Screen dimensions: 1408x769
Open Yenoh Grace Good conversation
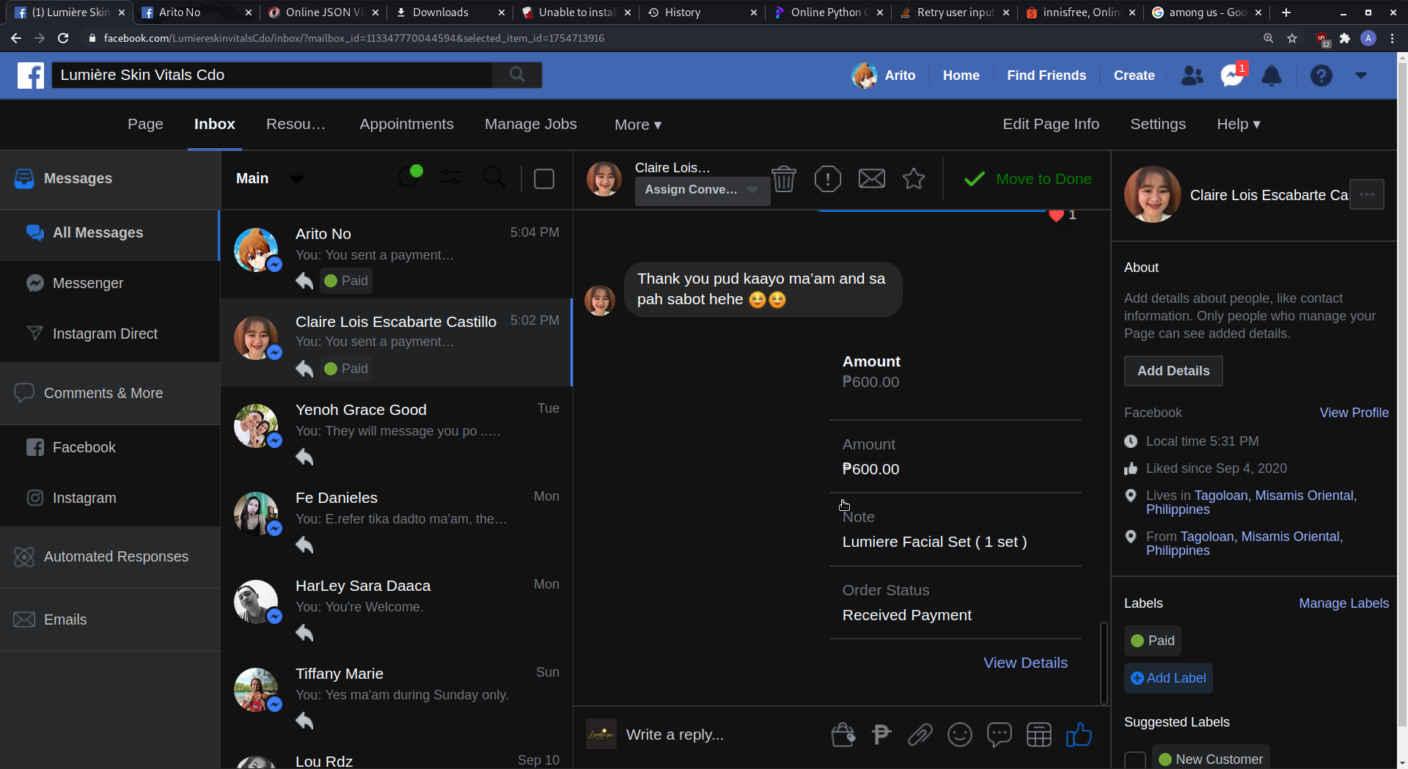396,430
